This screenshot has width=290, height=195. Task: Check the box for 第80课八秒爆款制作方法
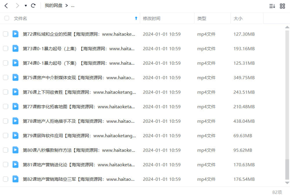coord(6,150)
